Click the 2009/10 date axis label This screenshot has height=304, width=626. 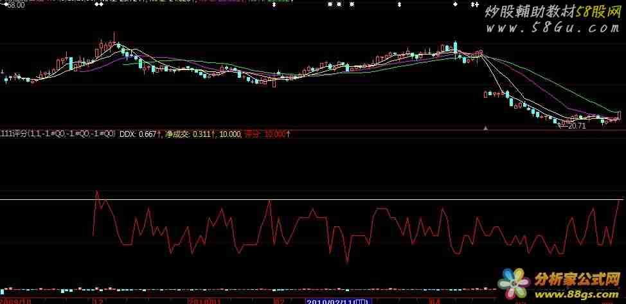[15, 301]
